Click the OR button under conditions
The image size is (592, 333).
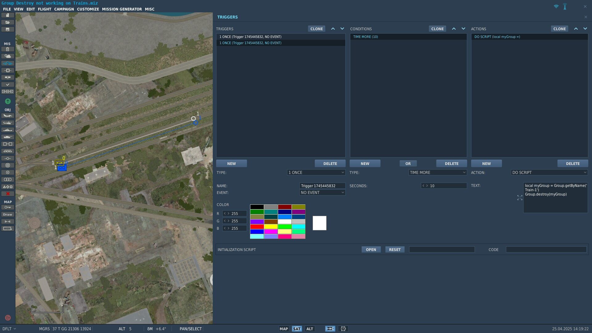pos(408,163)
